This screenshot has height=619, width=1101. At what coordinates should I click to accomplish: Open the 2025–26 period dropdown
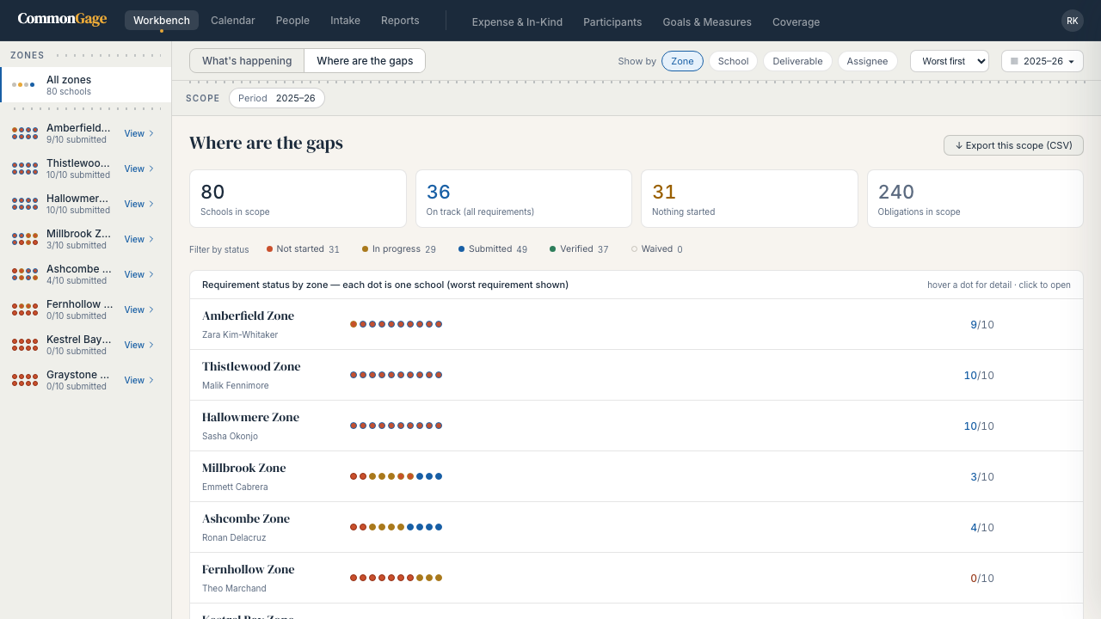pos(1042,61)
